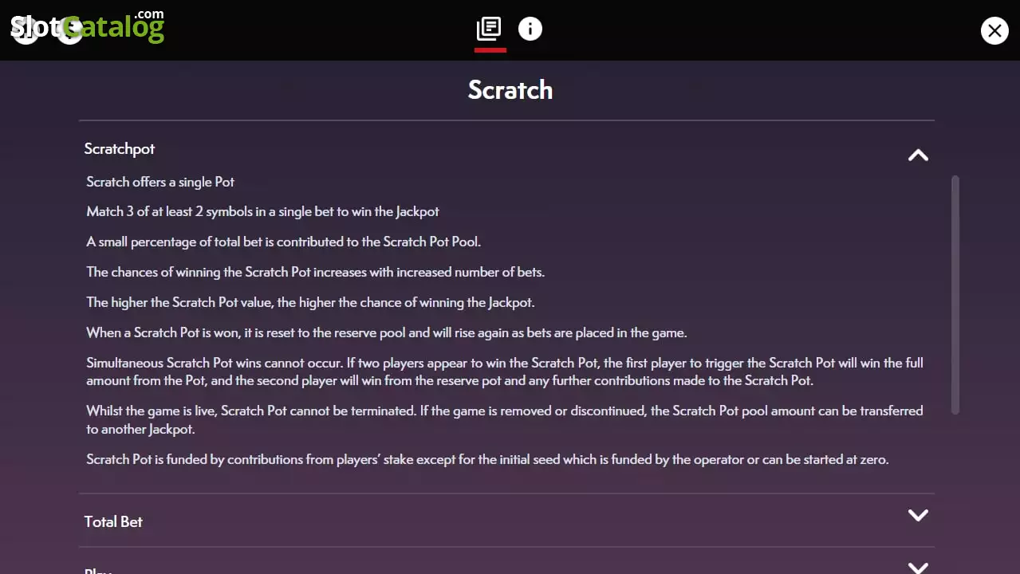Open the partially visible Play heading
The image size is (1020, 574).
point(99,570)
